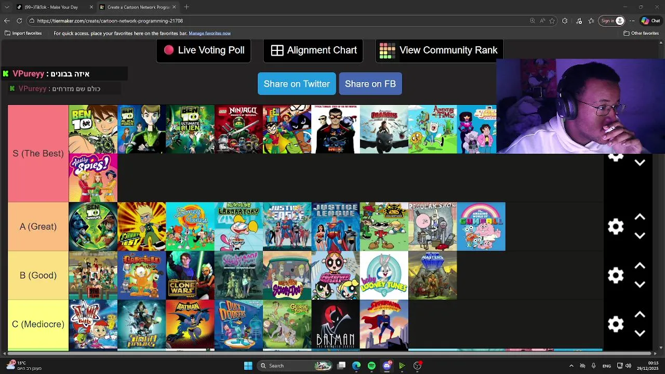The image size is (665, 374).
Task: Open the Other favorites folder
Action: pos(641,33)
